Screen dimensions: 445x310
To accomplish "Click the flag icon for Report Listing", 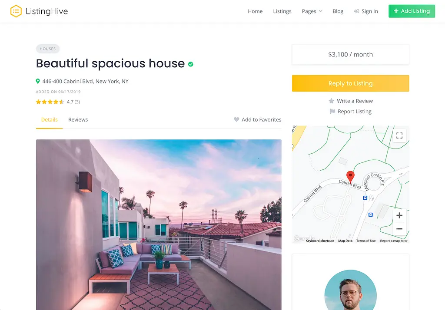I will coord(332,112).
